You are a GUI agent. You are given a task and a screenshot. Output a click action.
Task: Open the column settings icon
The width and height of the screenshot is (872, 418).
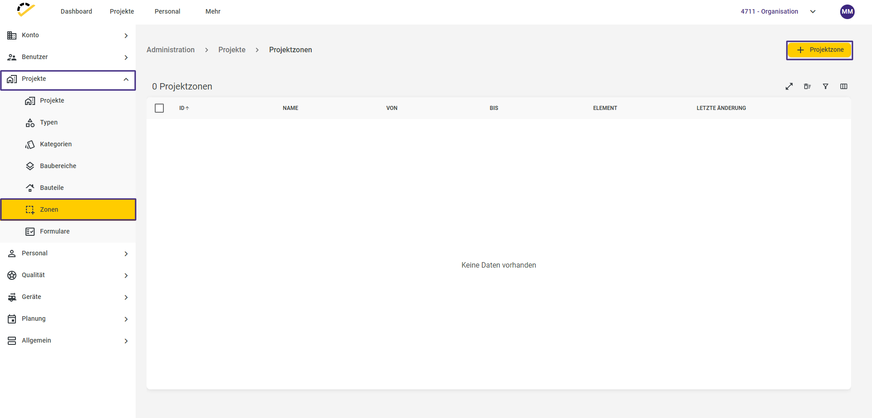(844, 86)
